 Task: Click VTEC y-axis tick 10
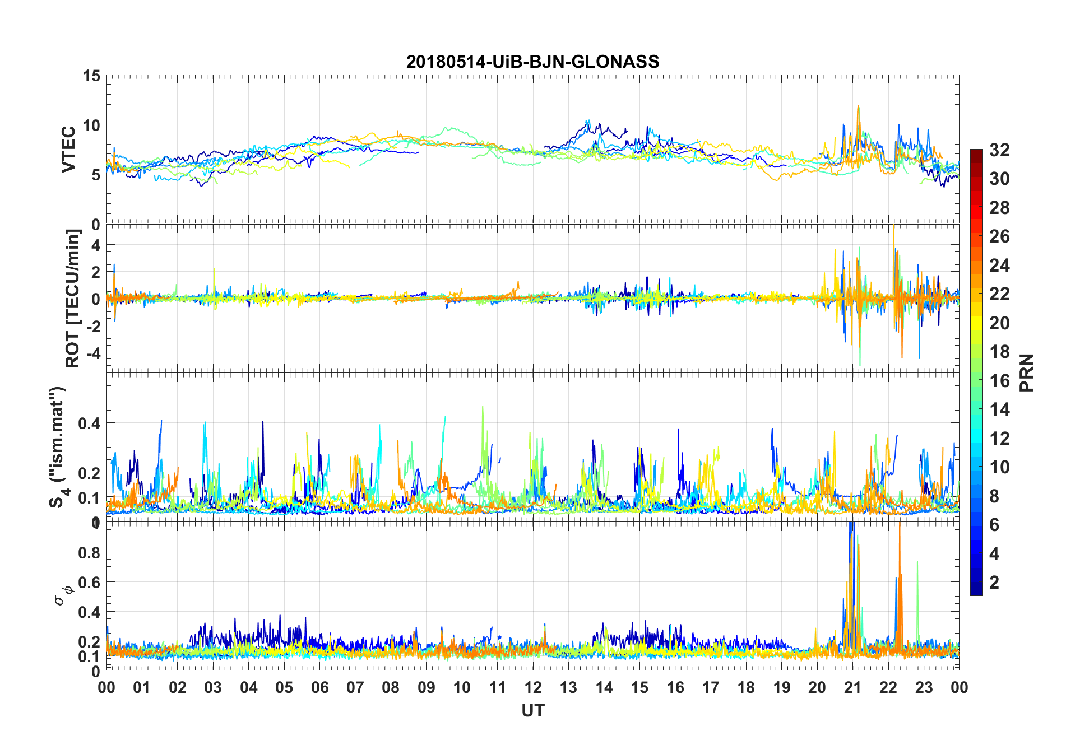(x=91, y=125)
